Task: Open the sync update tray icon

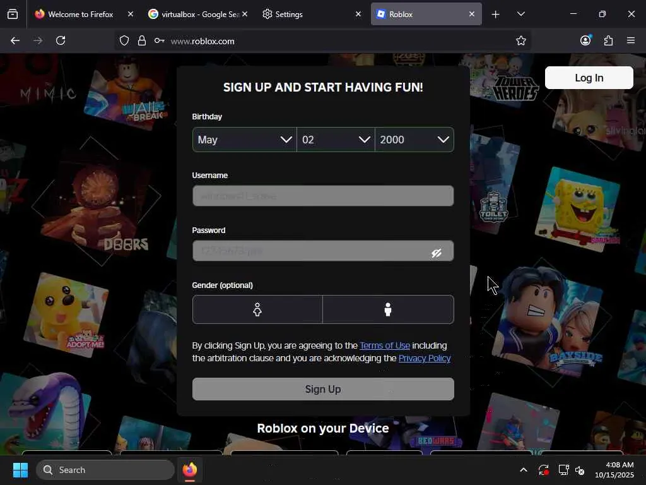Action: [543, 470]
